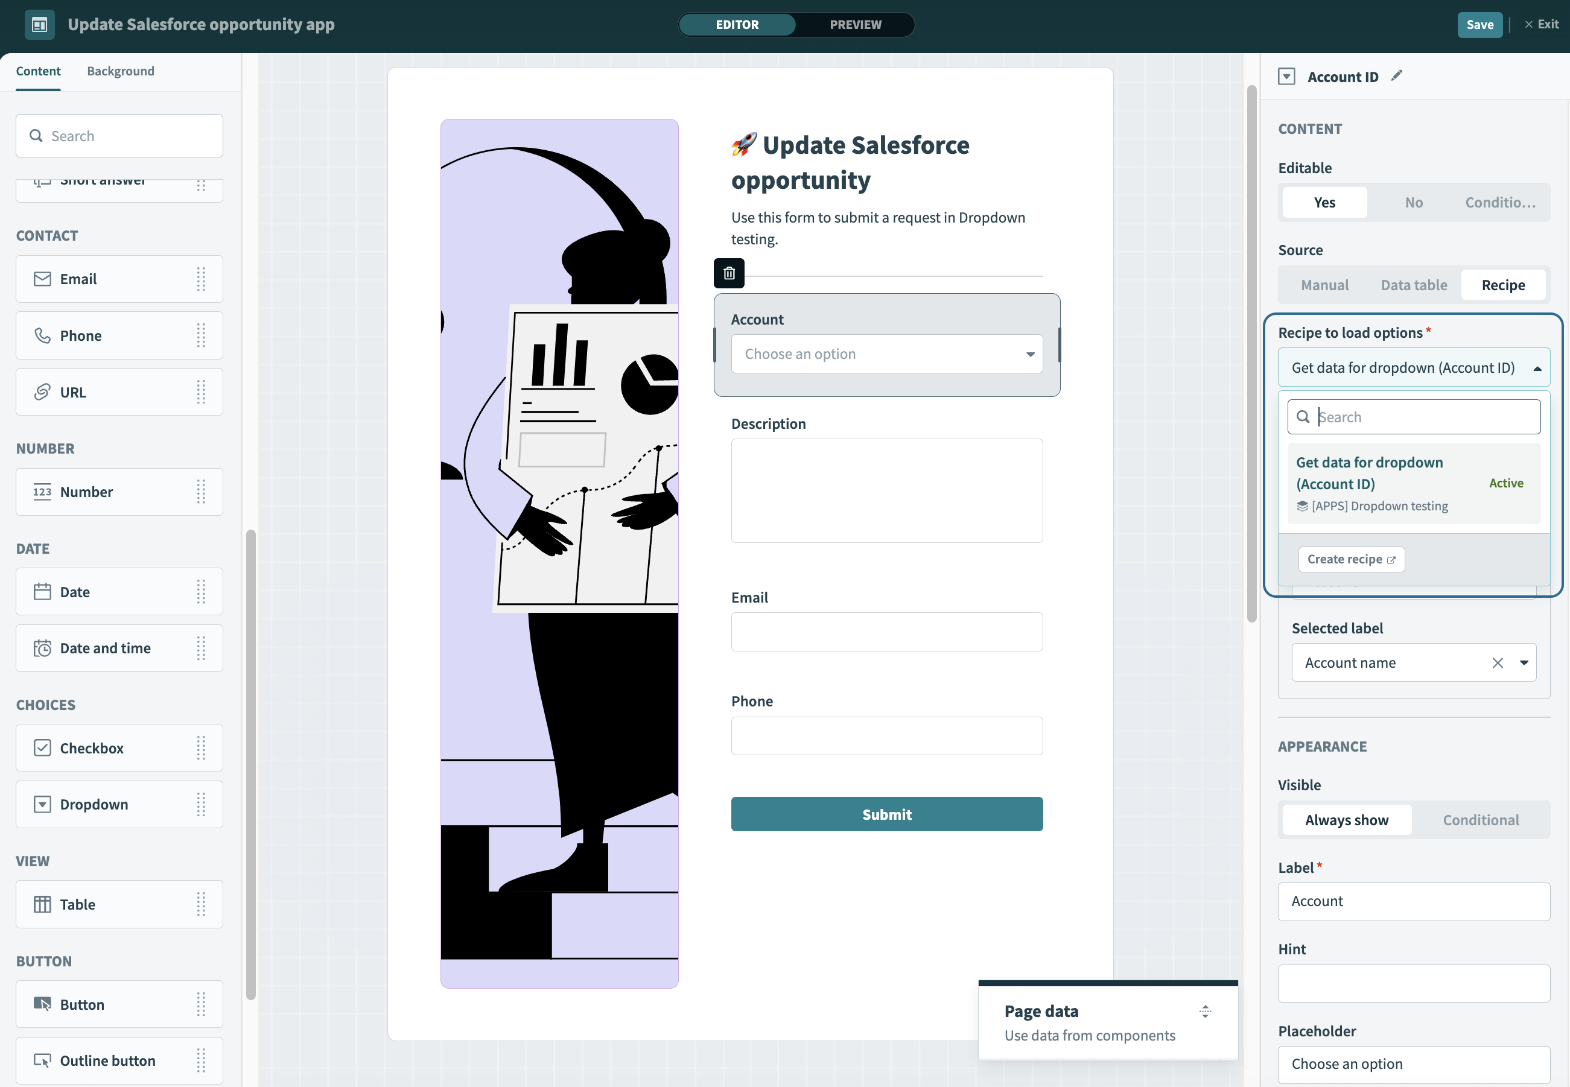Click the Dropdown choices icon in sidebar
This screenshot has height=1087, width=1570.
point(42,803)
